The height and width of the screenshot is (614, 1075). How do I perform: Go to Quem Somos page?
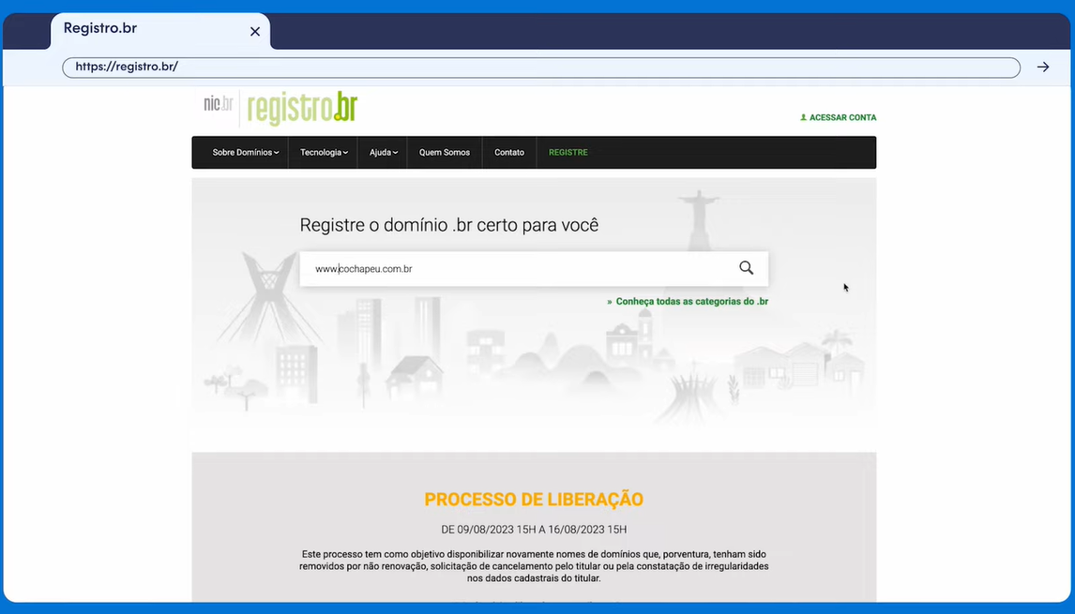point(445,152)
